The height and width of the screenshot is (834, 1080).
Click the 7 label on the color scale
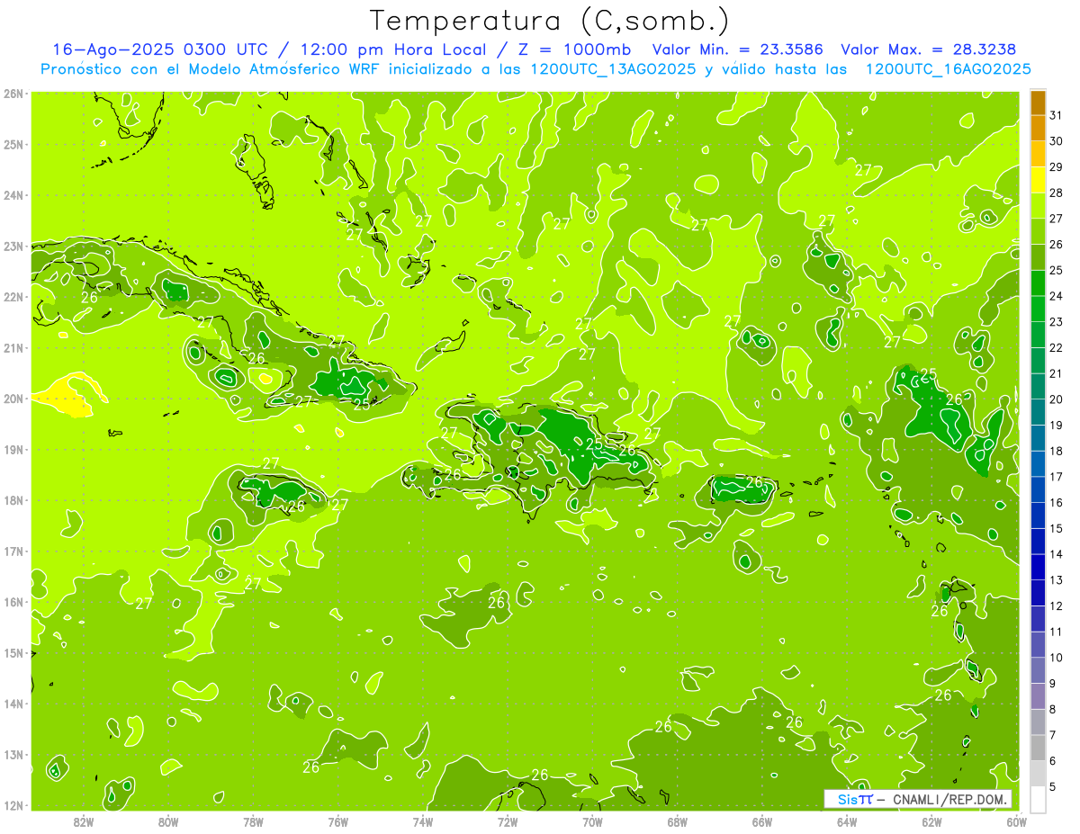tap(1053, 735)
